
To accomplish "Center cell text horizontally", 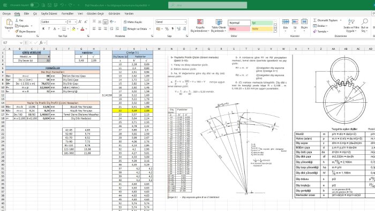I will coord(100,29).
